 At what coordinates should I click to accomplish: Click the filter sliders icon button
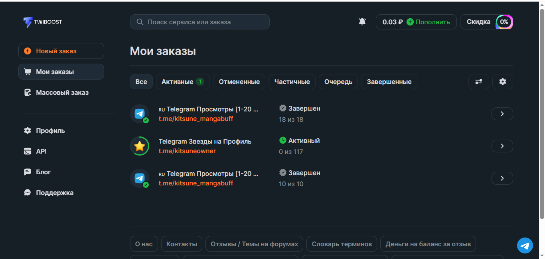pos(478,82)
